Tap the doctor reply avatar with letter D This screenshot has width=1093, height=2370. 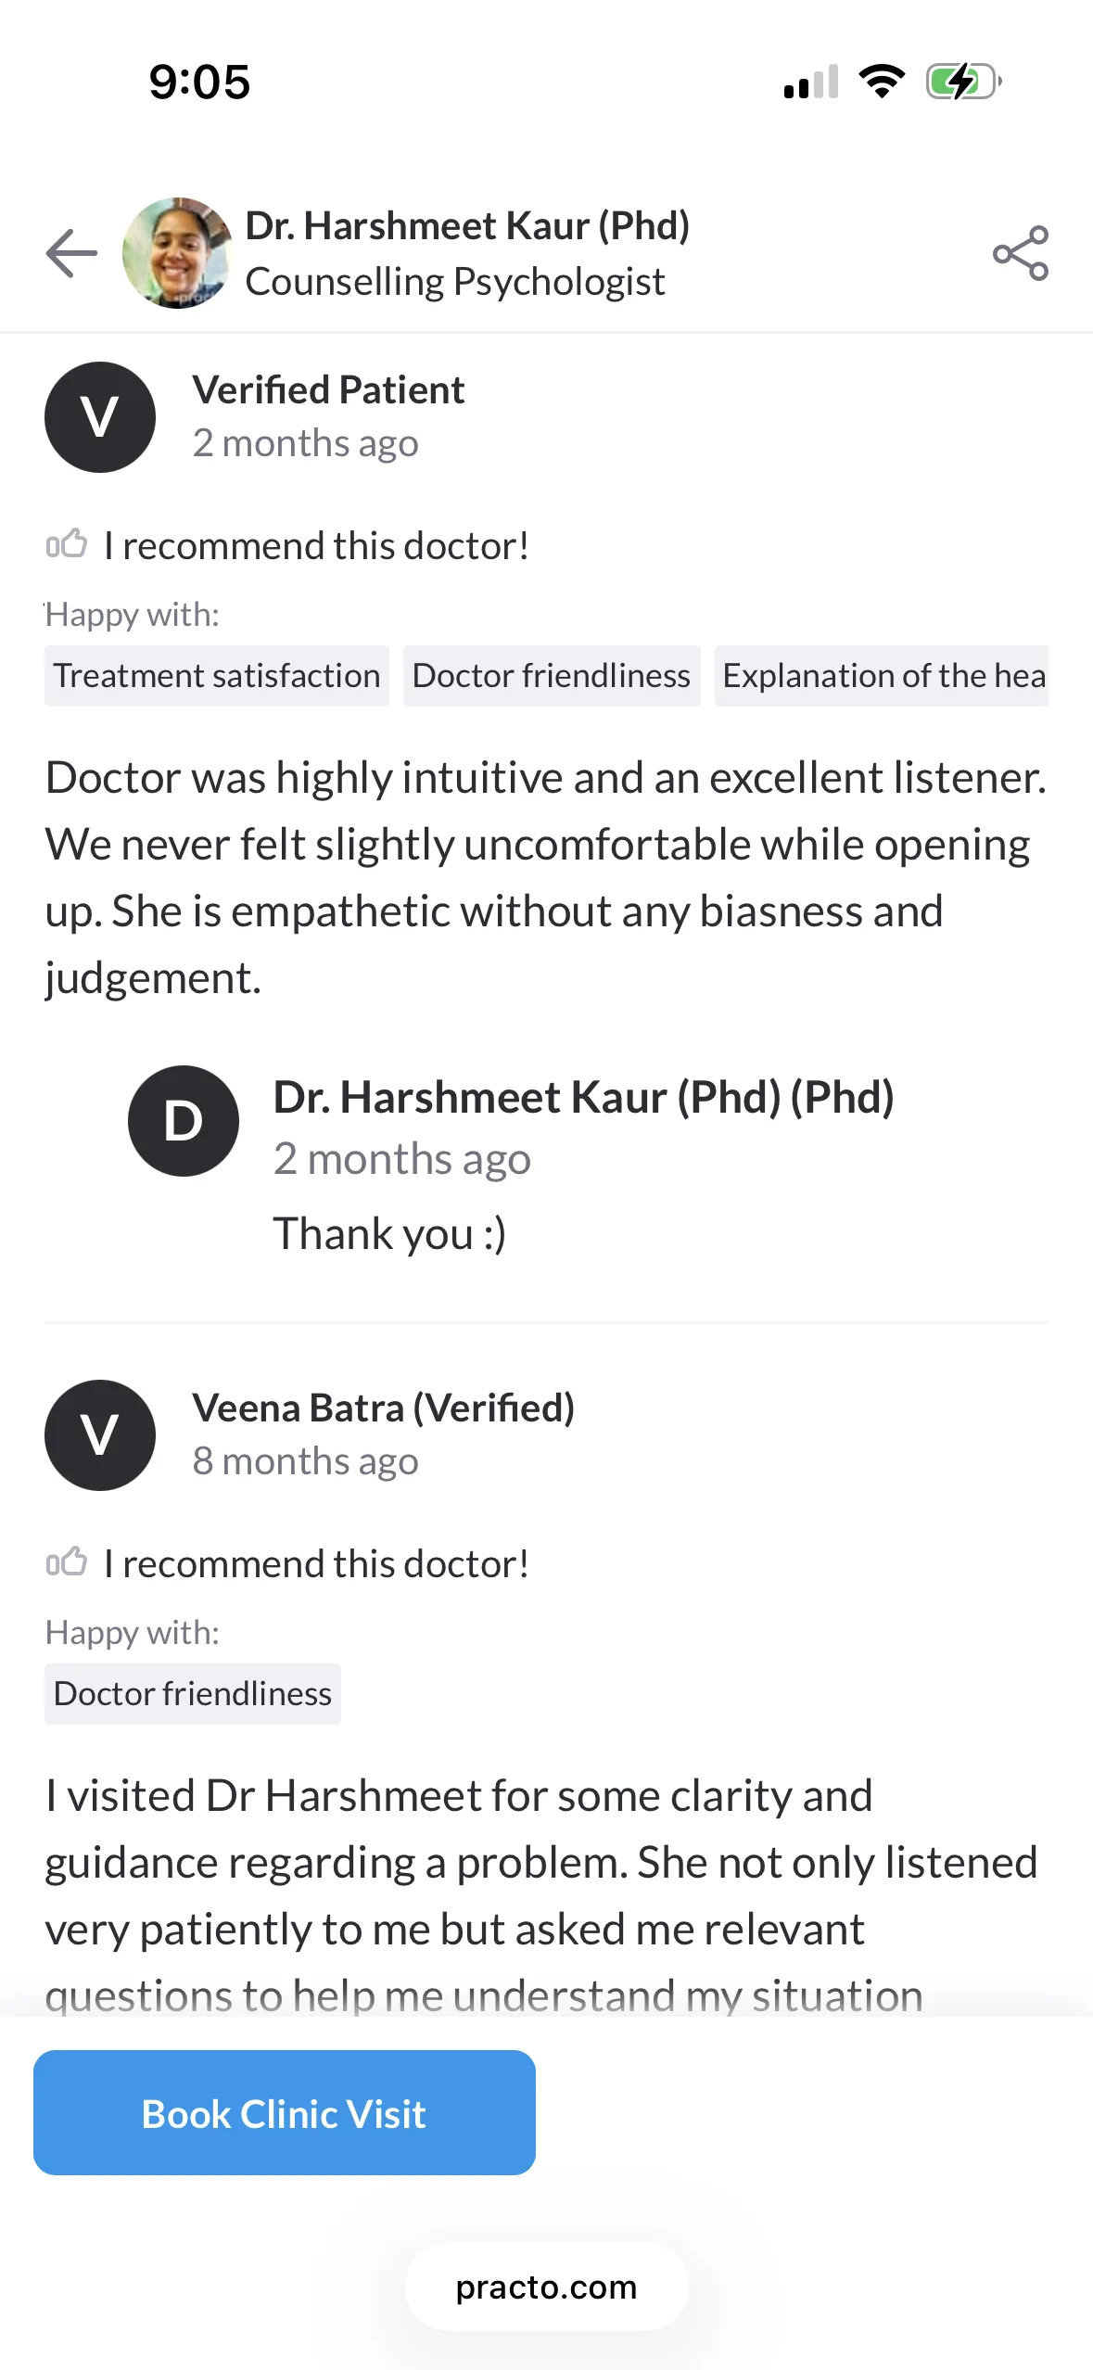click(184, 1121)
